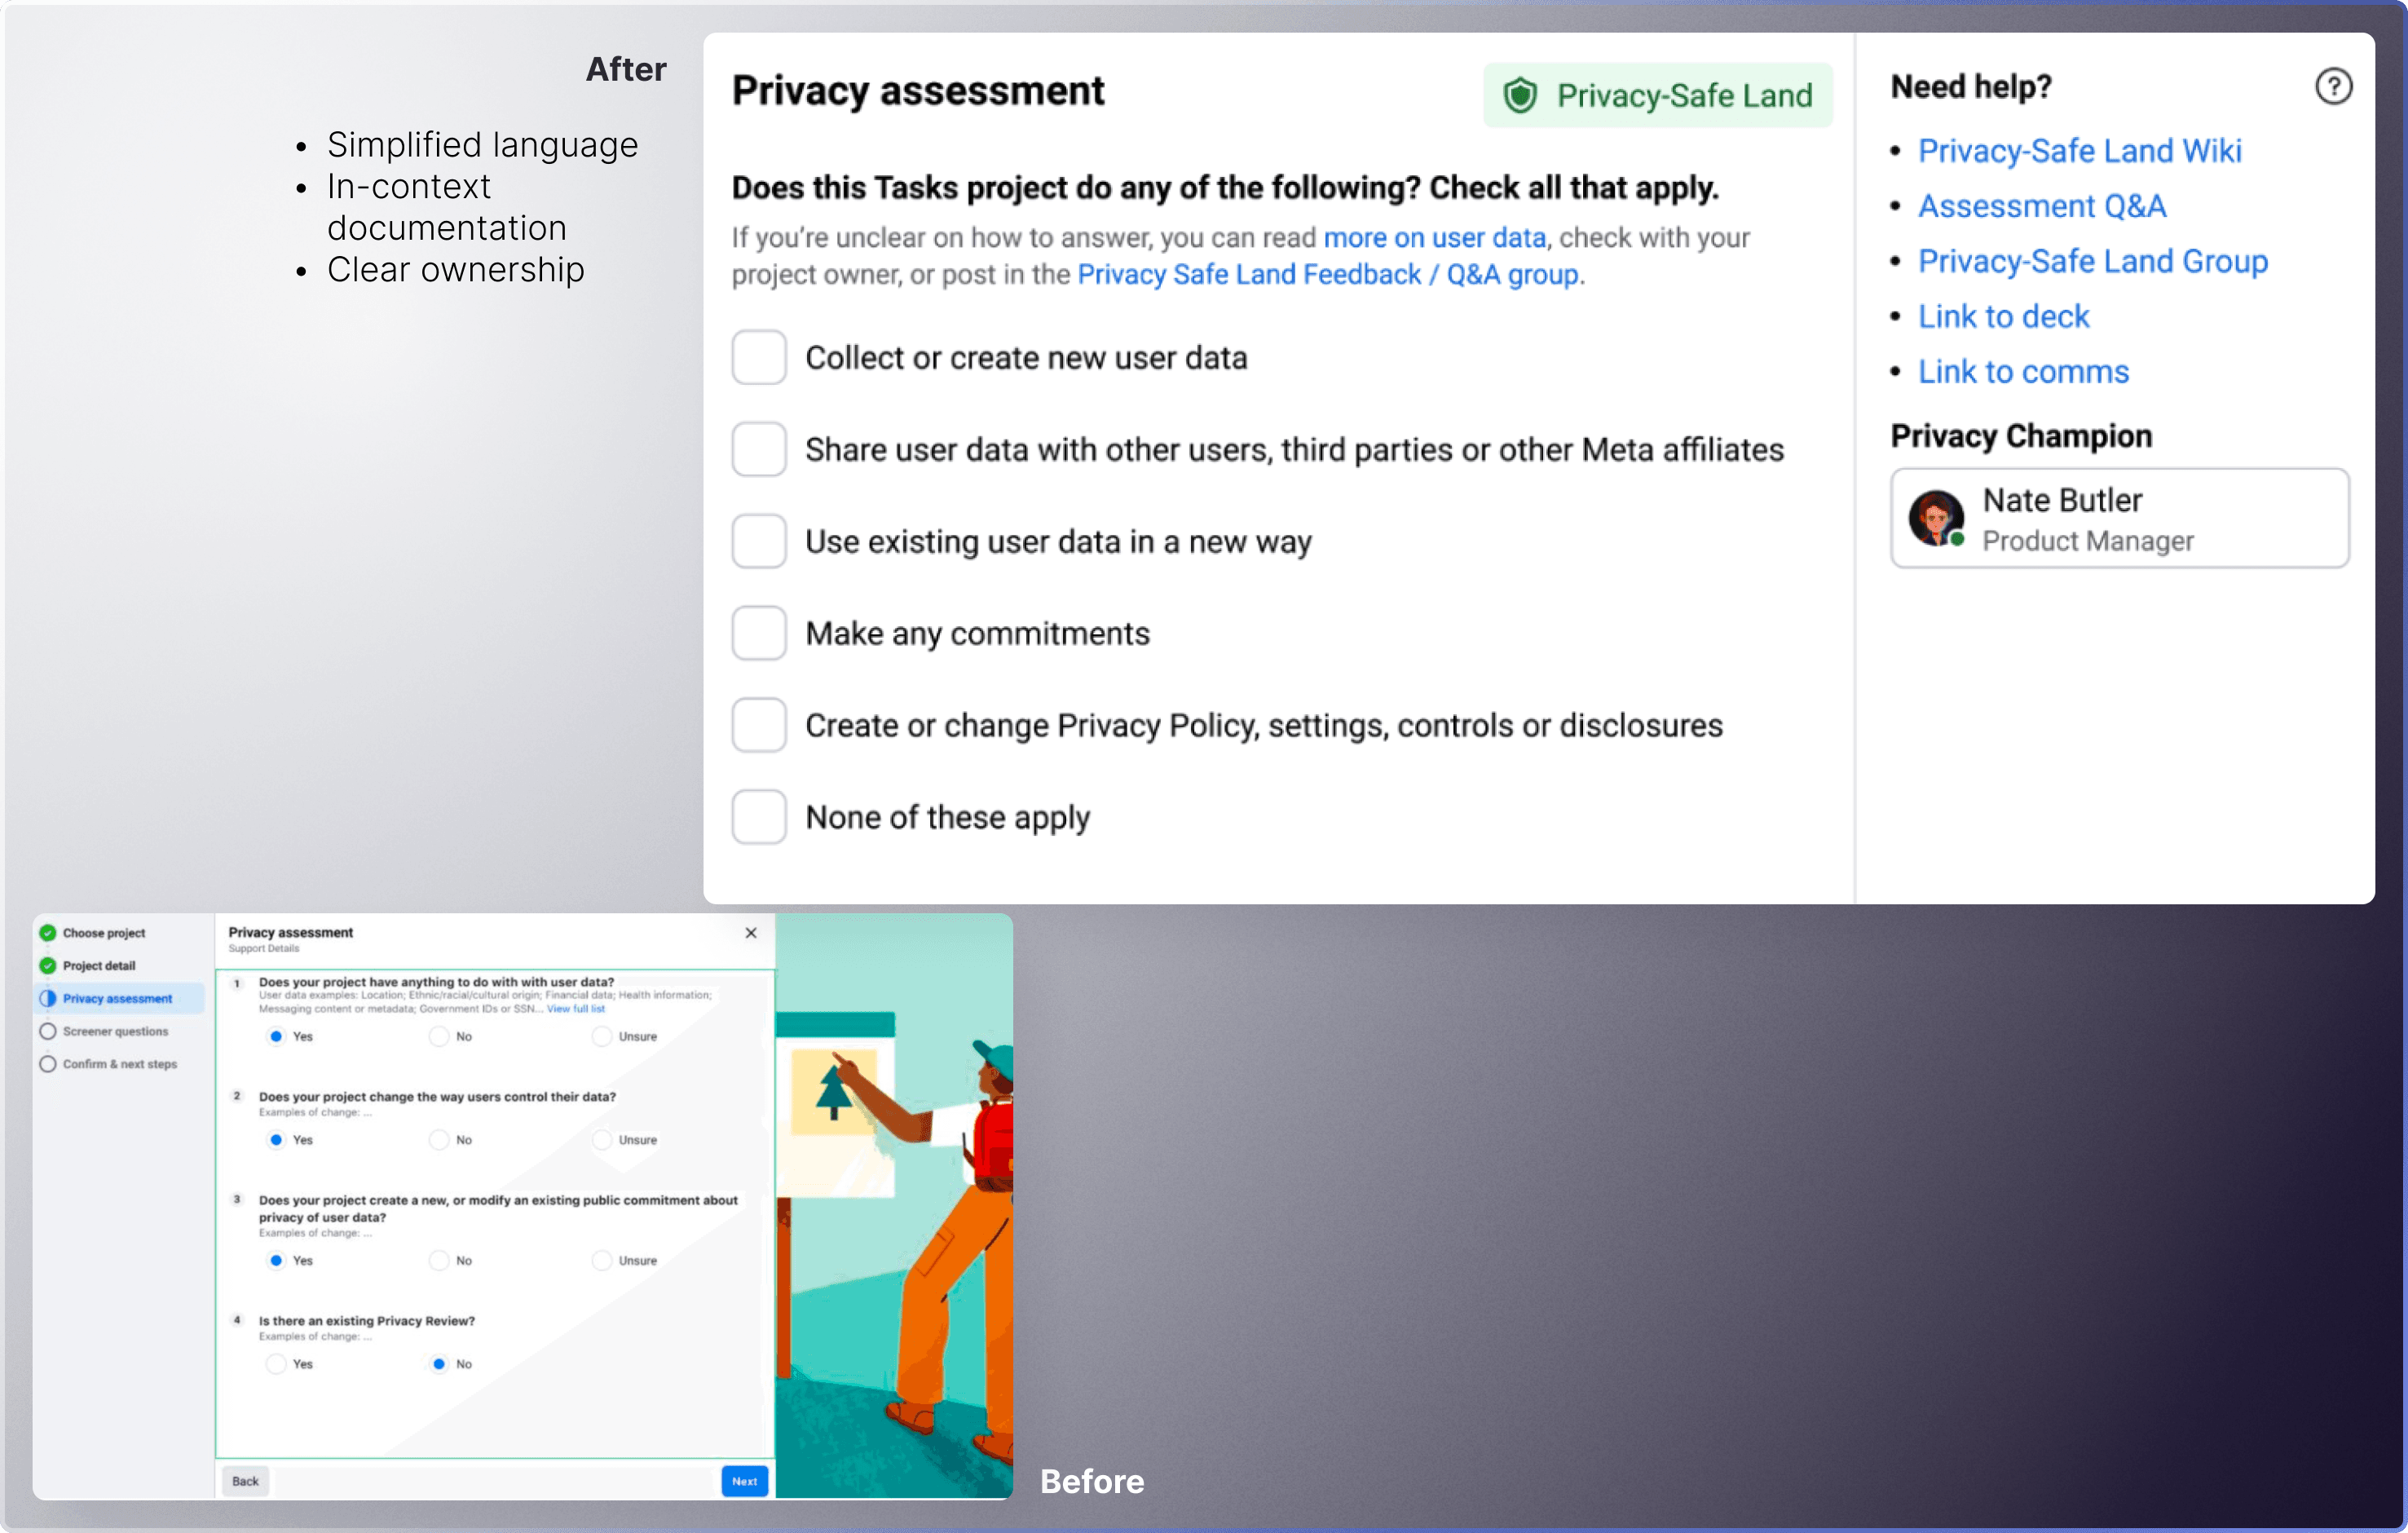Click the Confirm & next steps circle
Viewport: 2408px width, 1533px height.
click(x=48, y=1064)
